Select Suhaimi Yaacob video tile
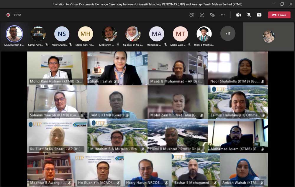 (x=57, y=102)
